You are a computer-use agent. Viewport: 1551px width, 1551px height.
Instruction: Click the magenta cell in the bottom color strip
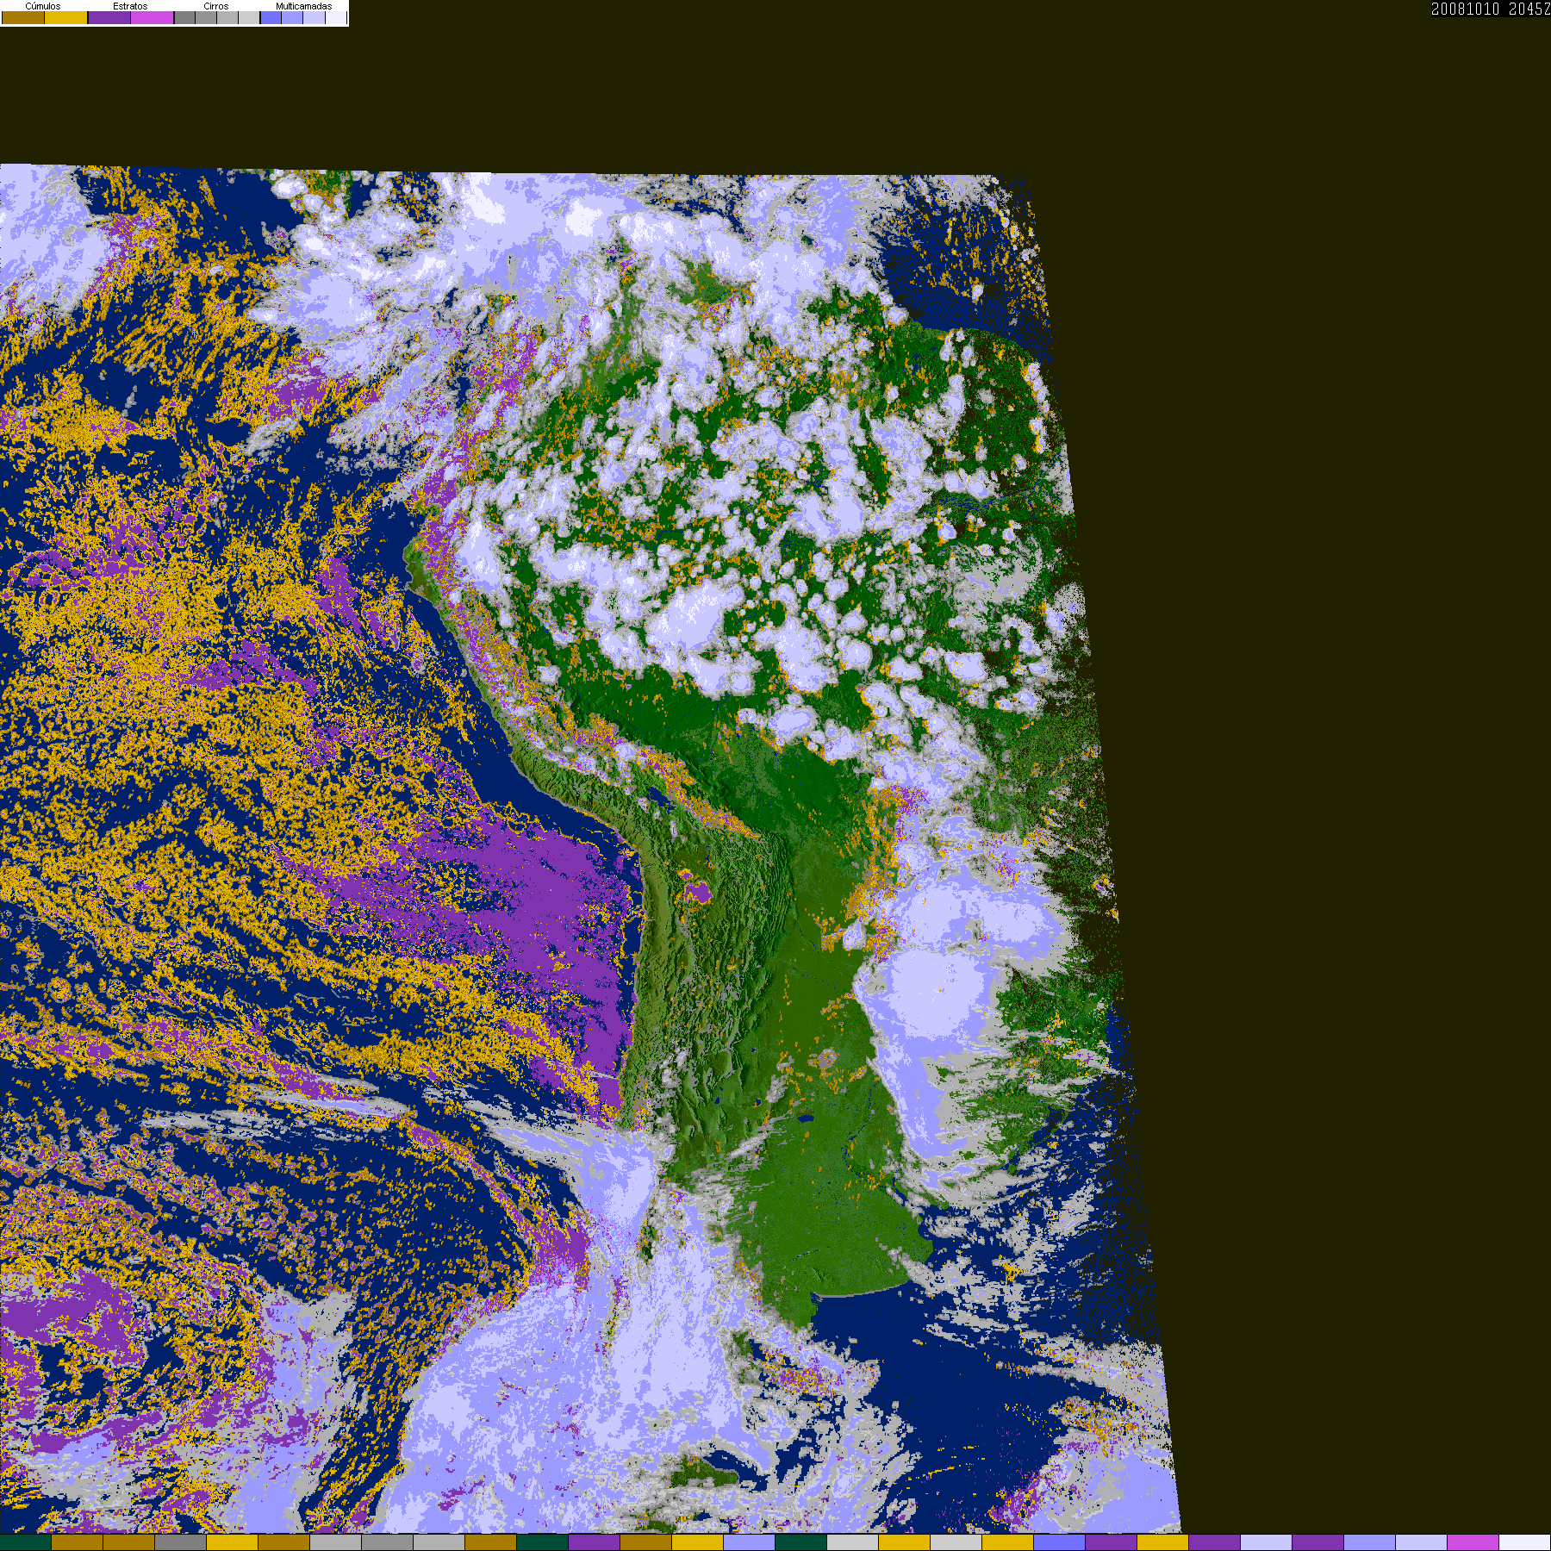click(1473, 1542)
